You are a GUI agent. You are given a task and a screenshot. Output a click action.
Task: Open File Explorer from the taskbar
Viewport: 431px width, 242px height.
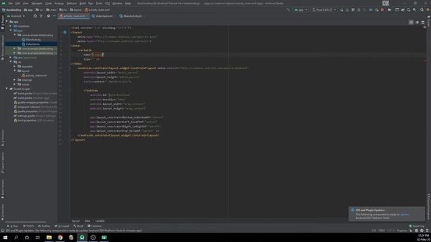(x=49, y=237)
